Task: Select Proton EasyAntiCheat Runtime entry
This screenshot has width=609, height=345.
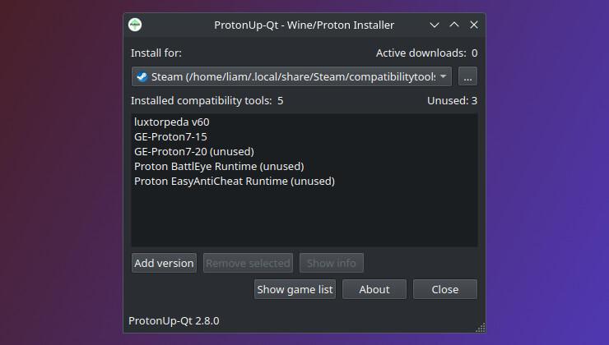Action: (x=235, y=181)
